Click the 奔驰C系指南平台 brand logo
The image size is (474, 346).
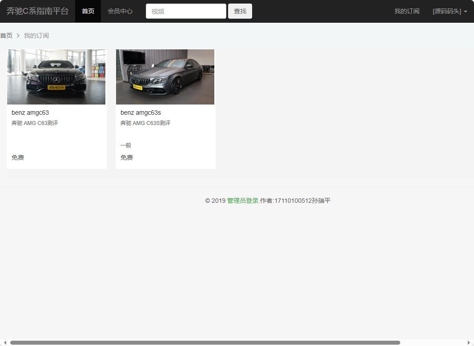[37, 11]
